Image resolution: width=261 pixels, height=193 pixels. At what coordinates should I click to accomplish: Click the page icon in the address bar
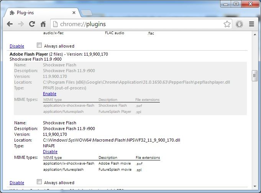55,24
